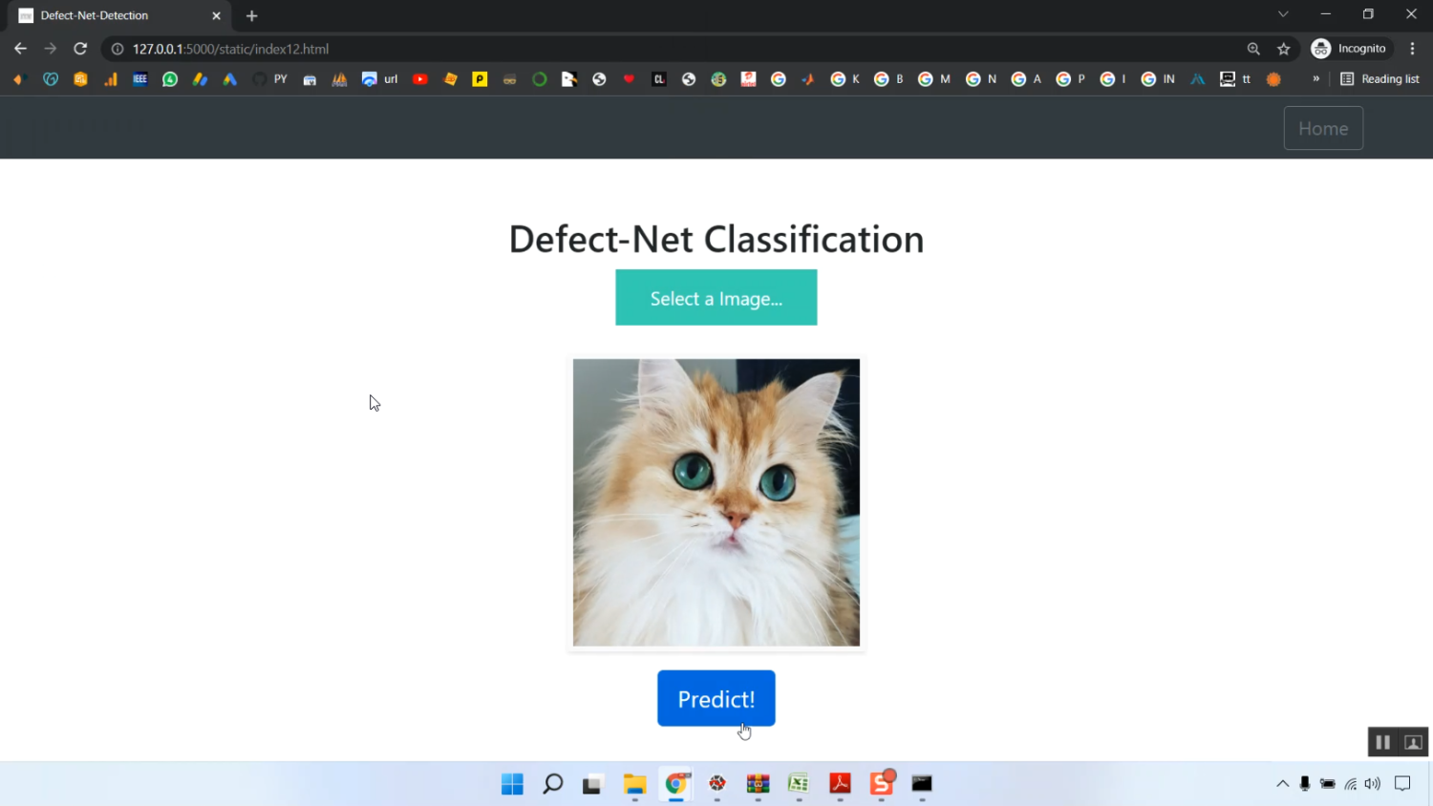The image size is (1433, 806).
Task: Click the zoom magnifier icon in address bar
Action: click(1253, 49)
